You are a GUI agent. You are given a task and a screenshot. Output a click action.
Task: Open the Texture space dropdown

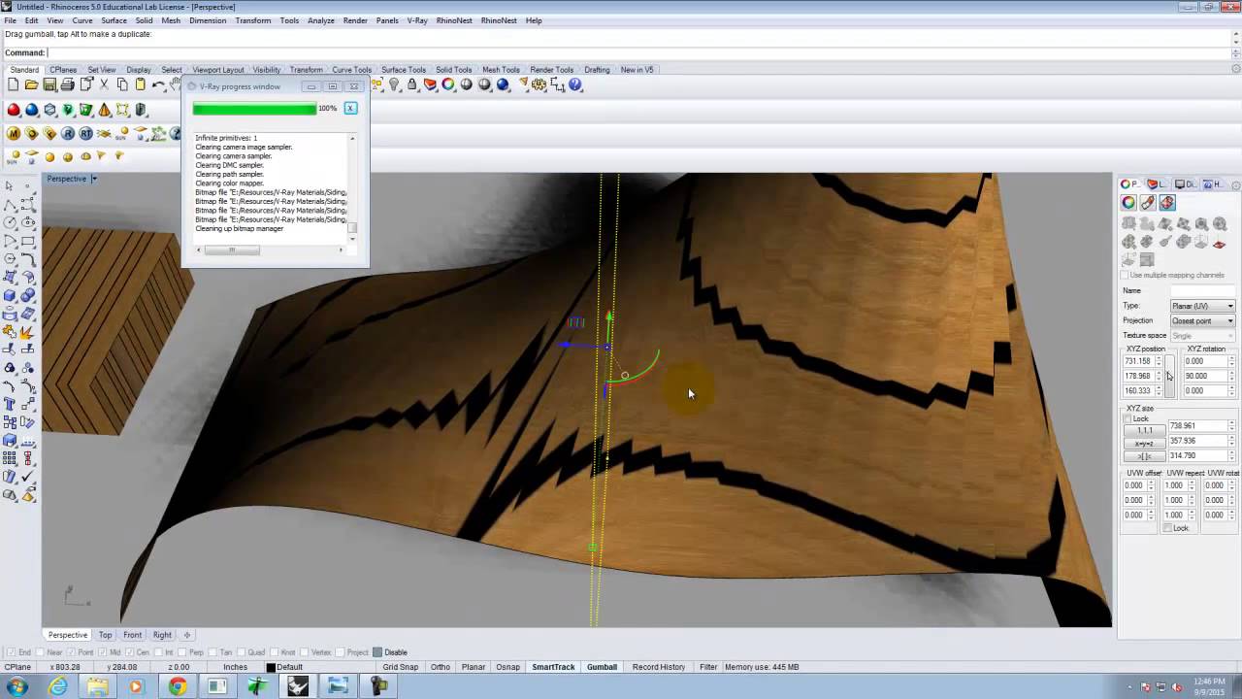(x=1202, y=335)
